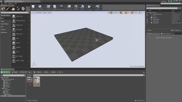Hide Player Start with its eye icon
Image resolution: width=182 pixels, height=102 pixels.
click(147, 21)
